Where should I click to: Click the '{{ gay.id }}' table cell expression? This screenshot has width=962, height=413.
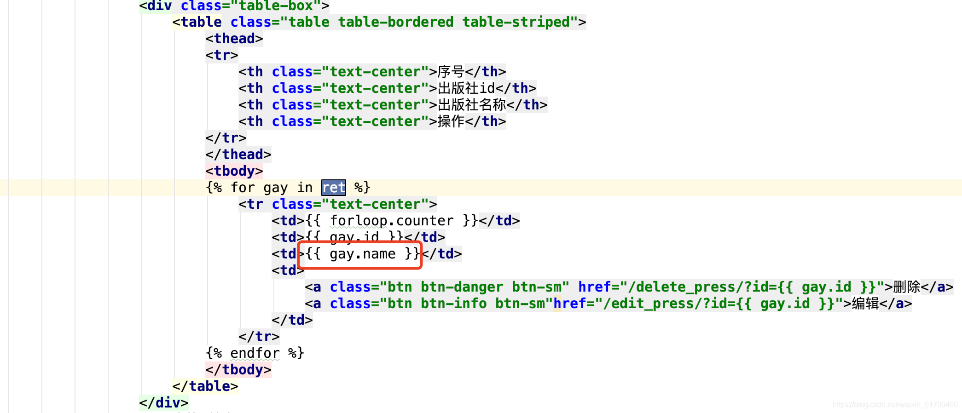tap(354, 237)
